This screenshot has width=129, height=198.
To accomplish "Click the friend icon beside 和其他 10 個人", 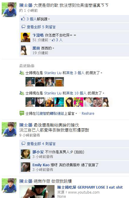I will tap(22, 93).
